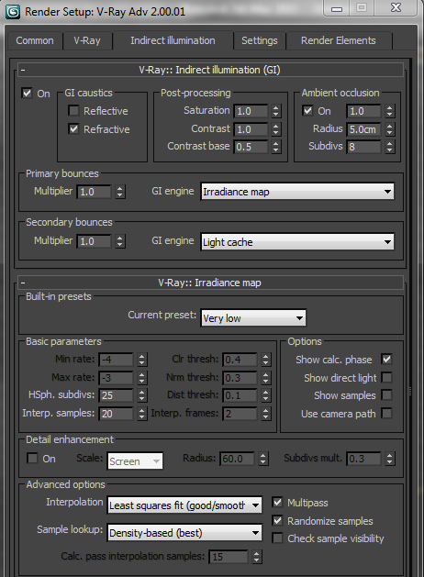Open the Sample lookup dropdown

184,533
